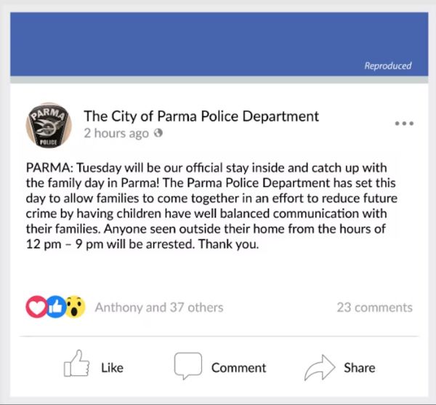Click the heart love reaction icon
Image resolution: width=436 pixels, height=405 pixels.
(36, 307)
